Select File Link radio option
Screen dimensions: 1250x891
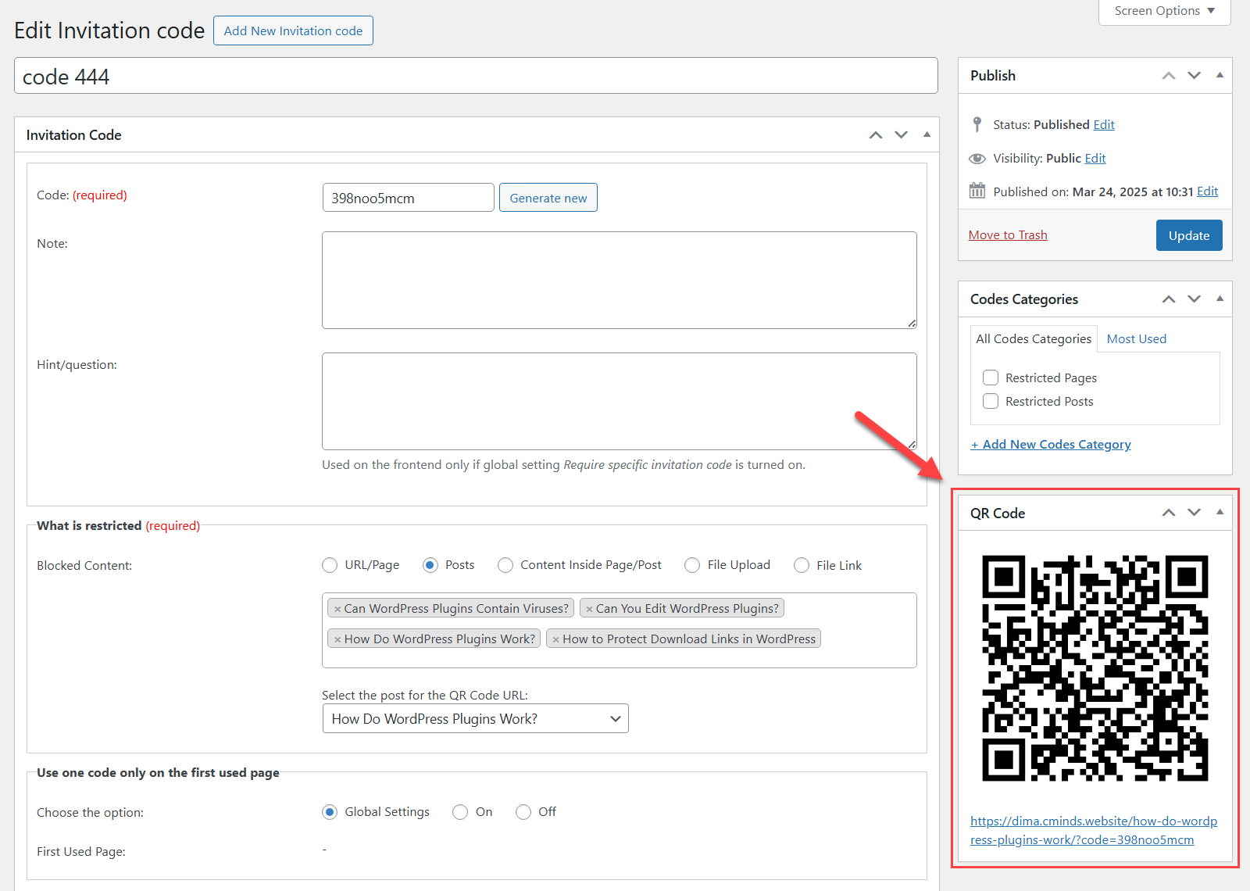(x=802, y=565)
